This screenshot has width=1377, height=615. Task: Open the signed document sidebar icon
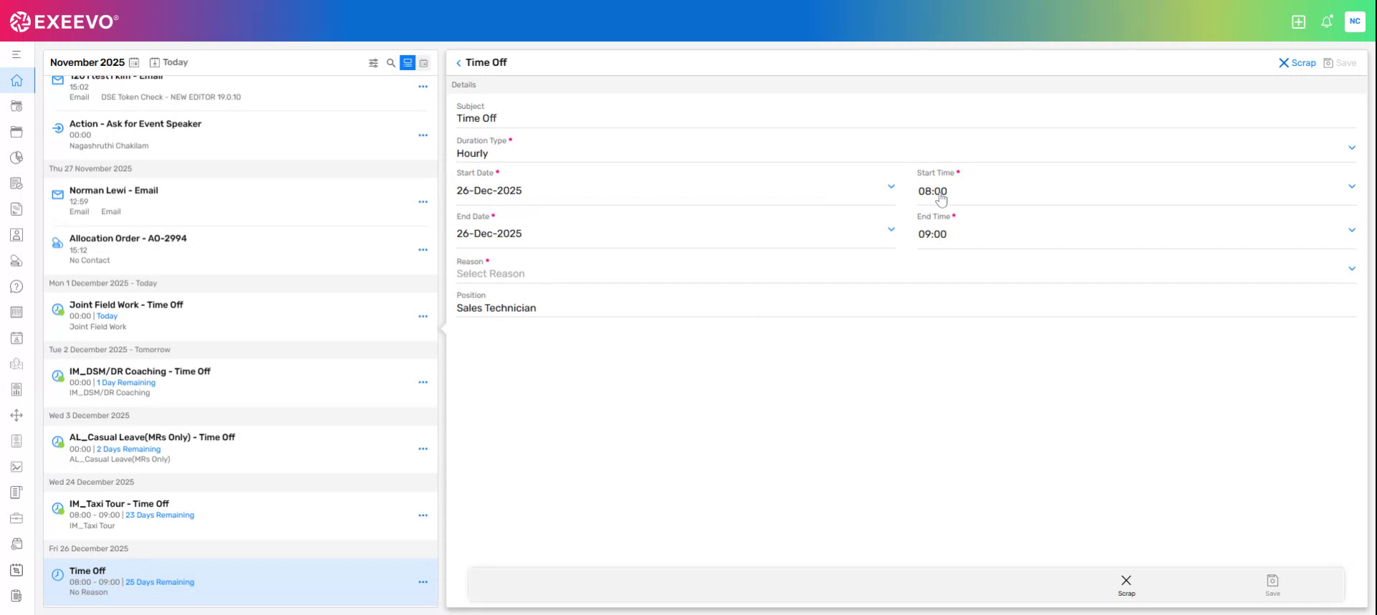coord(16,209)
